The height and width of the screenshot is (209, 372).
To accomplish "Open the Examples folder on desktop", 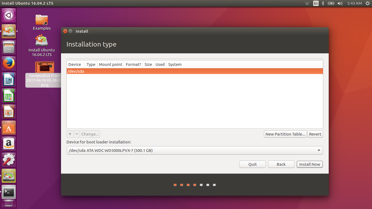I will pyautogui.click(x=42, y=22).
